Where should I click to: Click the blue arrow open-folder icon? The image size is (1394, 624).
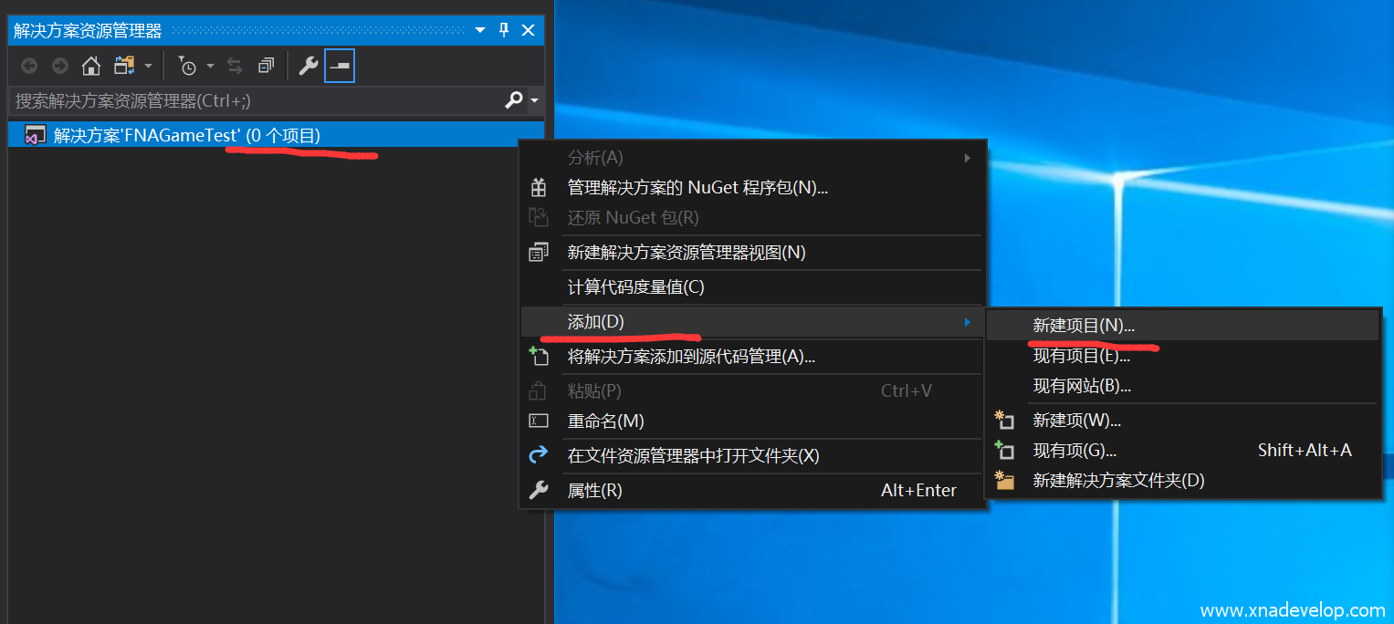[539, 455]
